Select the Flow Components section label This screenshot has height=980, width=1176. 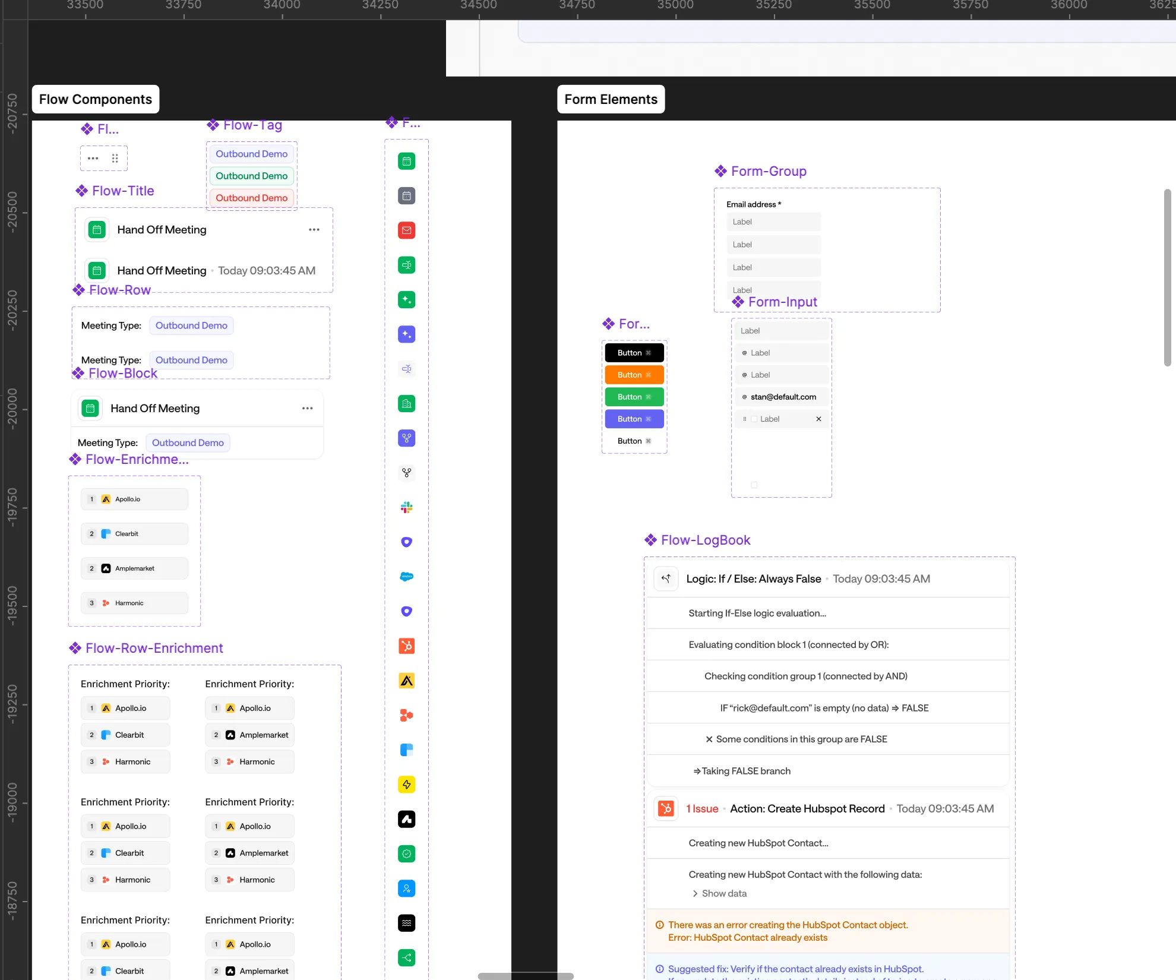coord(96,99)
